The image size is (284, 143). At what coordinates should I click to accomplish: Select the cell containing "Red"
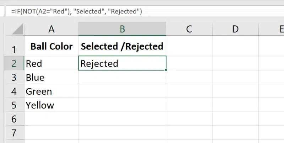pyautogui.click(x=51, y=64)
